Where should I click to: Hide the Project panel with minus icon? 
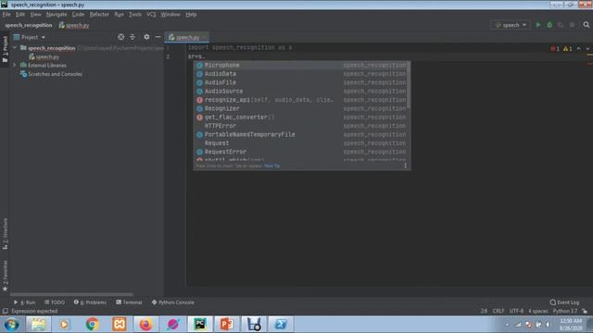click(x=158, y=37)
